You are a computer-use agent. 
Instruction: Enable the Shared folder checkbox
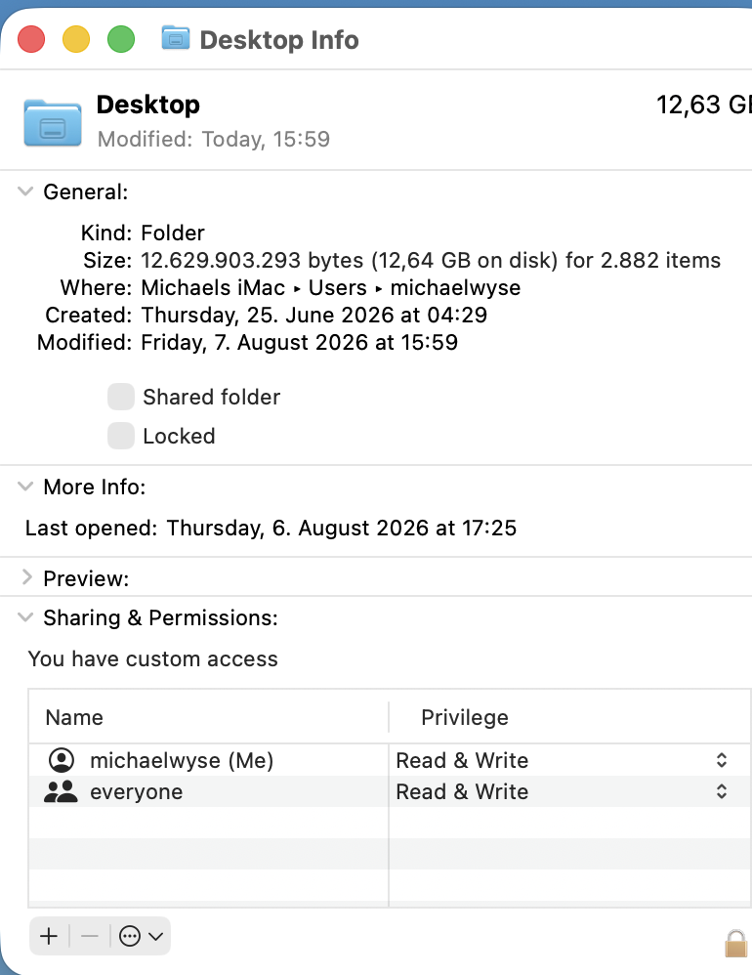120,397
